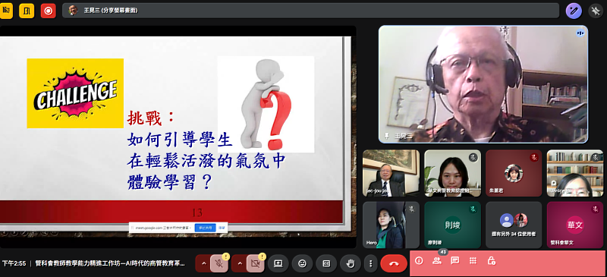Toggle the muted microphone button

pos(219,263)
